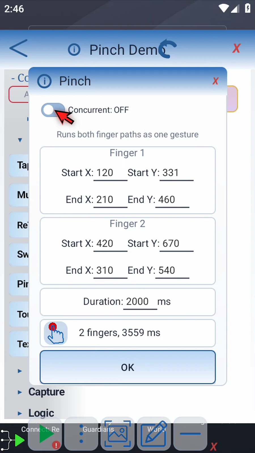Toggle the Concurrent switch on
The image size is (255, 453).
[x=53, y=110]
